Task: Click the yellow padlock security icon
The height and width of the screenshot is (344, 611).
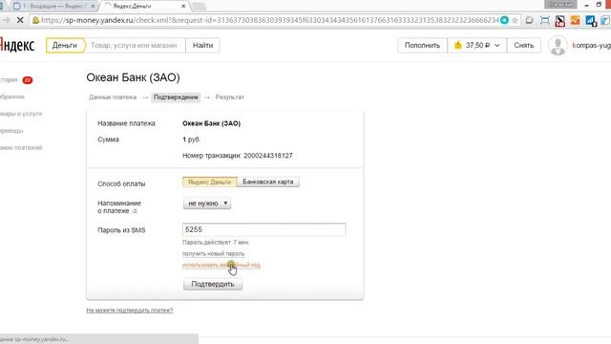Action: click(x=36, y=20)
